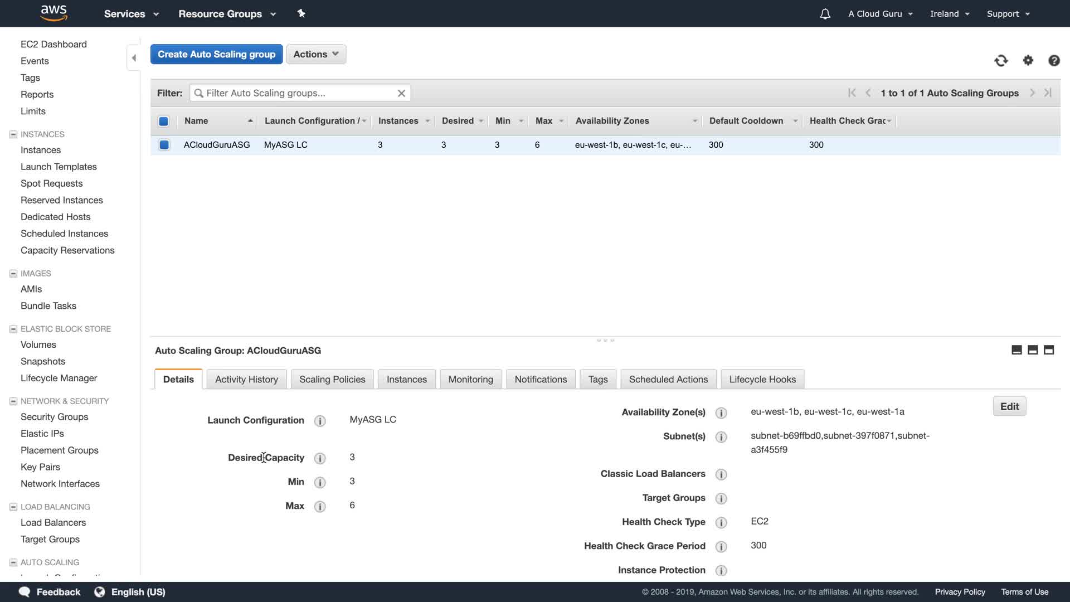Click info icon next to Desired Capacity
The height and width of the screenshot is (602, 1070).
click(319, 458)
